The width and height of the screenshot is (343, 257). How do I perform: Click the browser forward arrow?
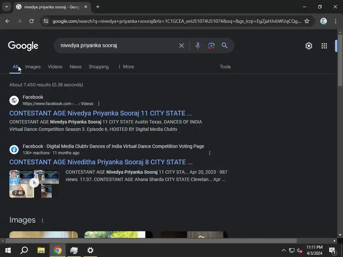[x=19, y=21]
